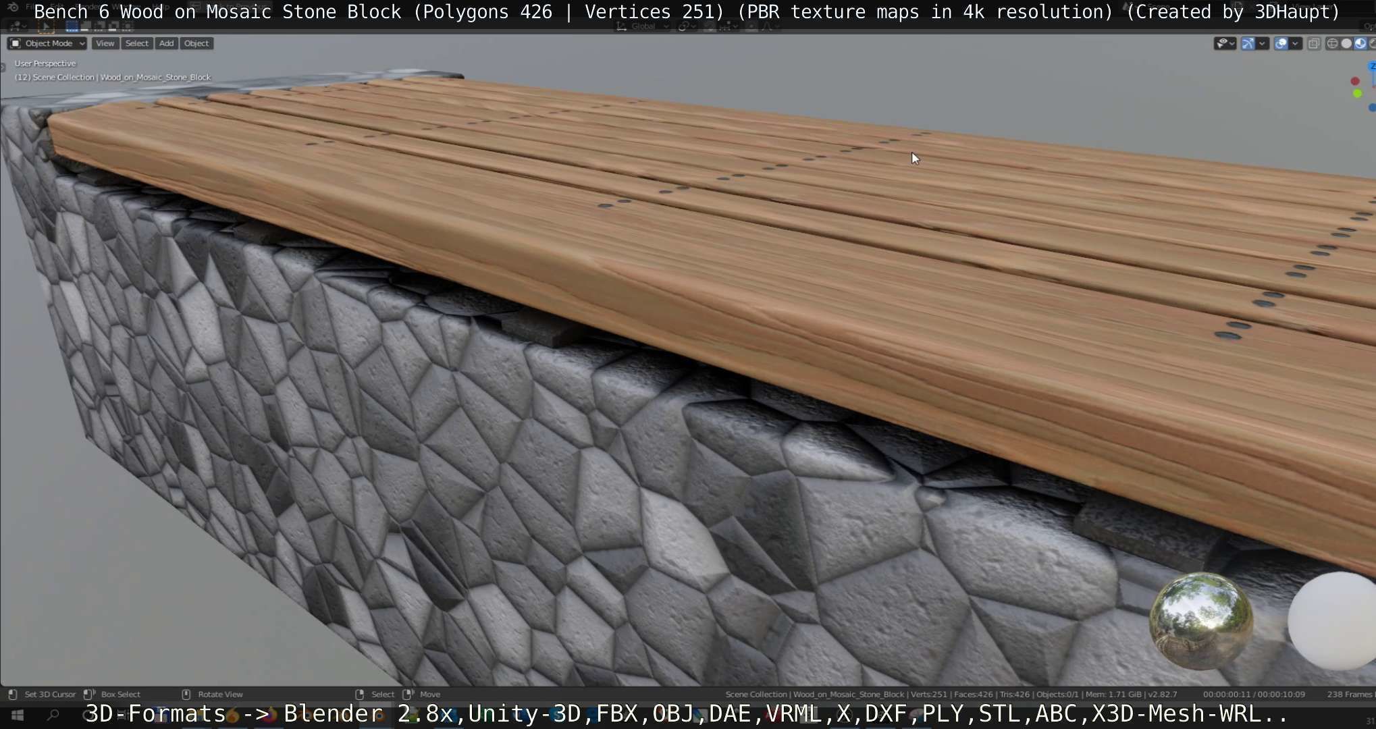
Task: Click the Set 3D Cursor status hint
Action: coord(43,694)
